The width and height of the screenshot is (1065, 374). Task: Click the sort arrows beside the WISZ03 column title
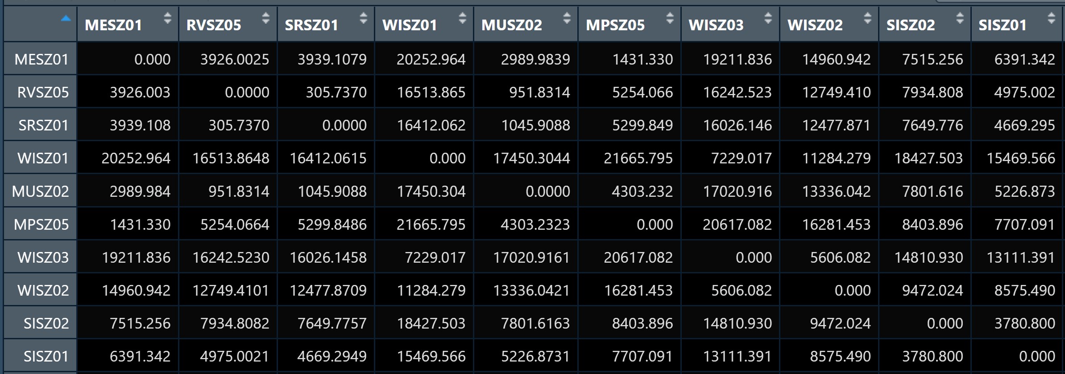[768, 18]
